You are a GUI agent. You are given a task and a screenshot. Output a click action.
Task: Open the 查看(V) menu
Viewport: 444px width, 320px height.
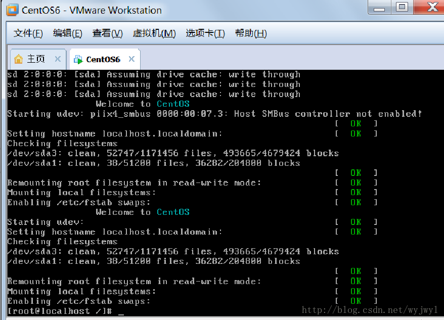[x=107, y=33]
